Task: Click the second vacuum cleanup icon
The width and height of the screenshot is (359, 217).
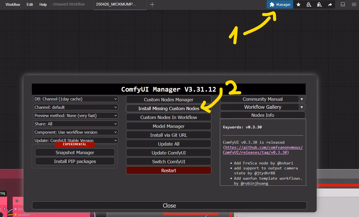Action: pos(319,4)
